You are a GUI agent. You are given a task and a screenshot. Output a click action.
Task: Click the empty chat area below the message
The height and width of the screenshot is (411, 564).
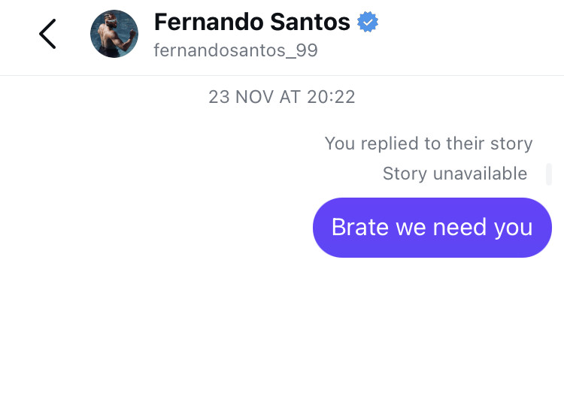click(282, 338)
